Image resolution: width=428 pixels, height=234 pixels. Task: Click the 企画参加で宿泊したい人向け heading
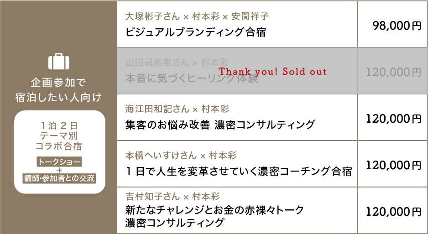[x=58, y=90]
